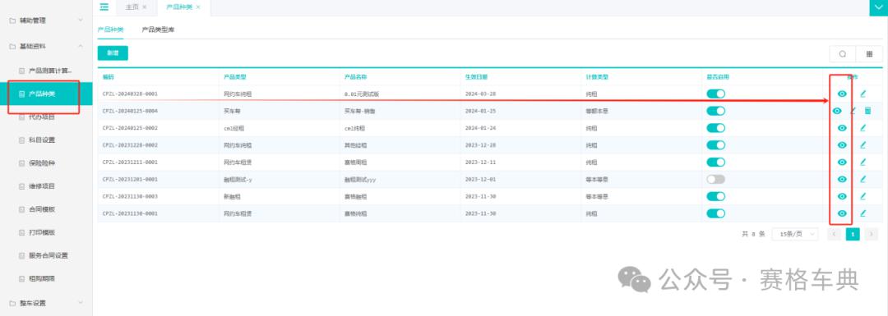The width and height of the screenshot is (888, 316).
Task: Expand the 辅助管理 sidebar group
Action: click(x=46, y=21)
